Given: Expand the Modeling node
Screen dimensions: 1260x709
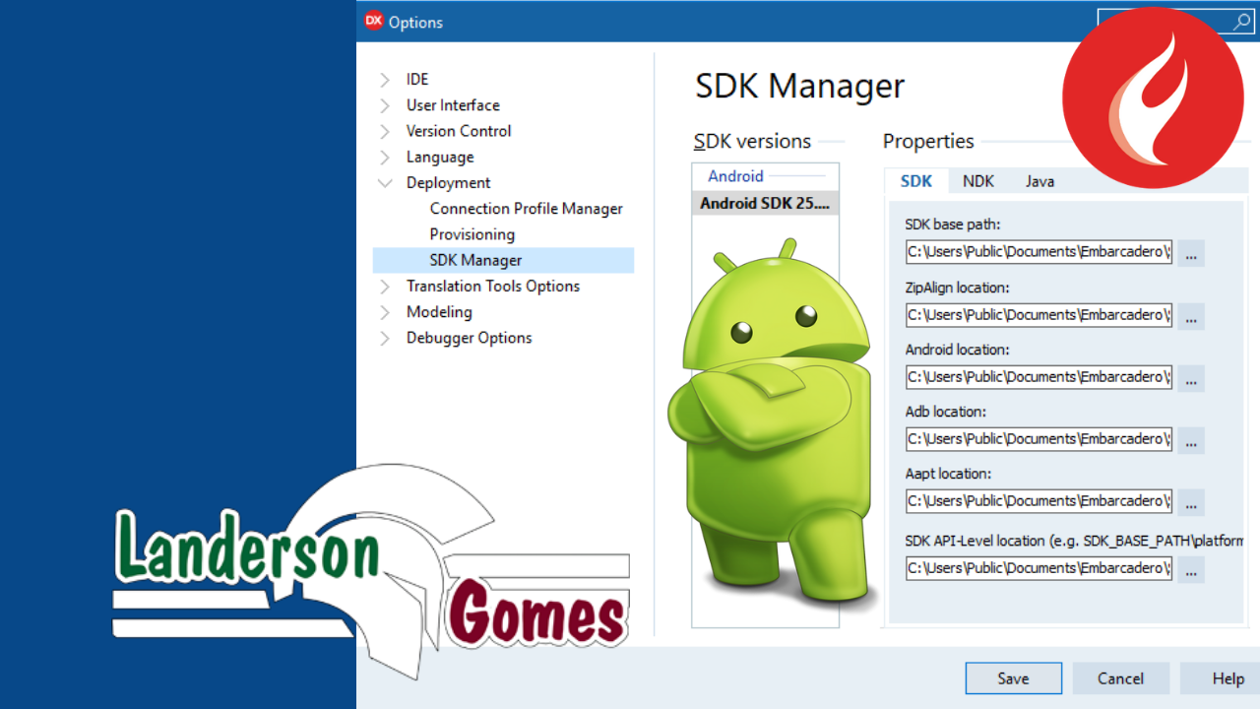Looking at the screenshot, I should click(x=385, y=312).
